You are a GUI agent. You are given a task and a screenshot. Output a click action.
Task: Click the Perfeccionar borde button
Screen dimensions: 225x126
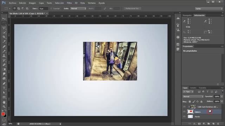point(132,8)
